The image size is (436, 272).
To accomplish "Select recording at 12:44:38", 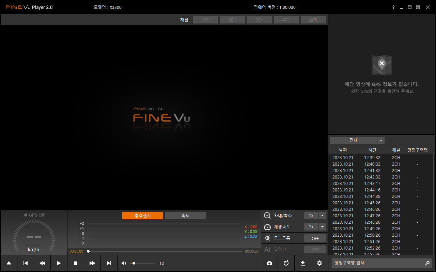I will 381,197.
